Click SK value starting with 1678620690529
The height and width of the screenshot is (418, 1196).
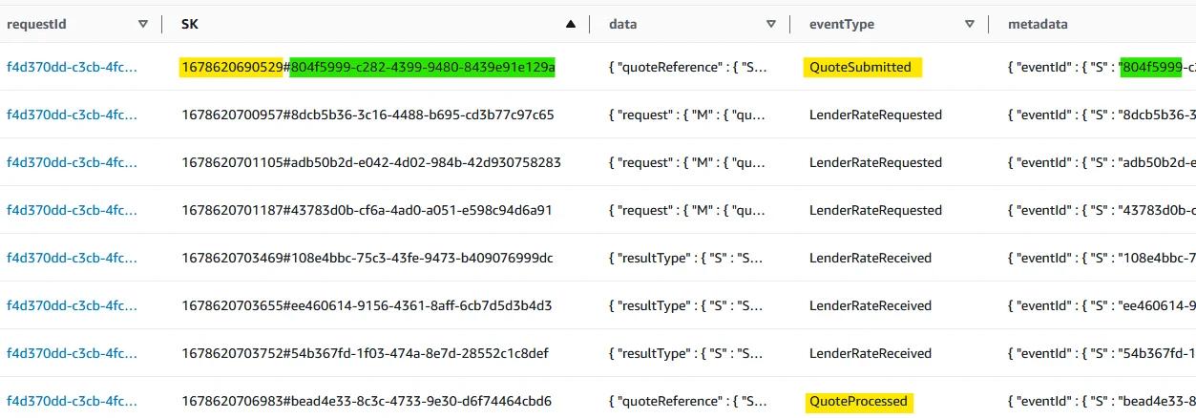[x=368, y=67]
